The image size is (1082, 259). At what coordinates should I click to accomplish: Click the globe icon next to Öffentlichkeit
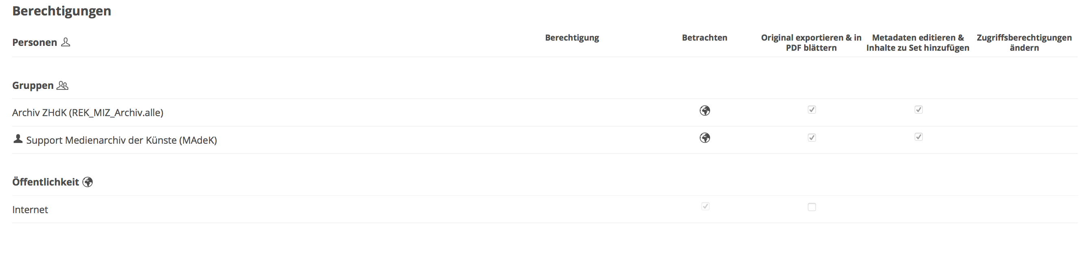[87, 182]
